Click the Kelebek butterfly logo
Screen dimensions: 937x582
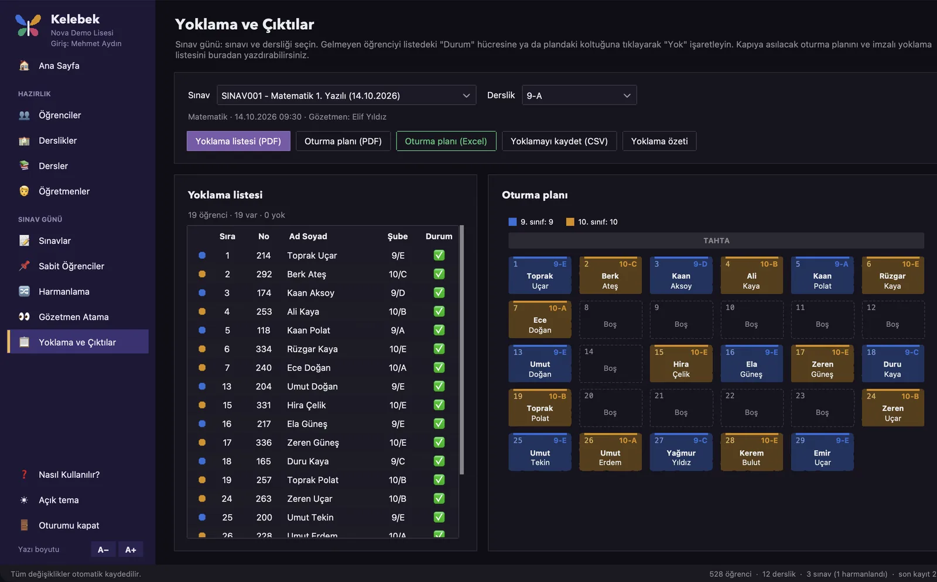click(28, 26)
